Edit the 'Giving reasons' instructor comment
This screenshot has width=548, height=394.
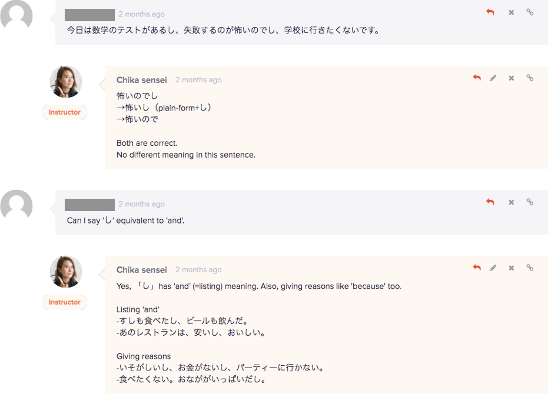pos(493,268)
